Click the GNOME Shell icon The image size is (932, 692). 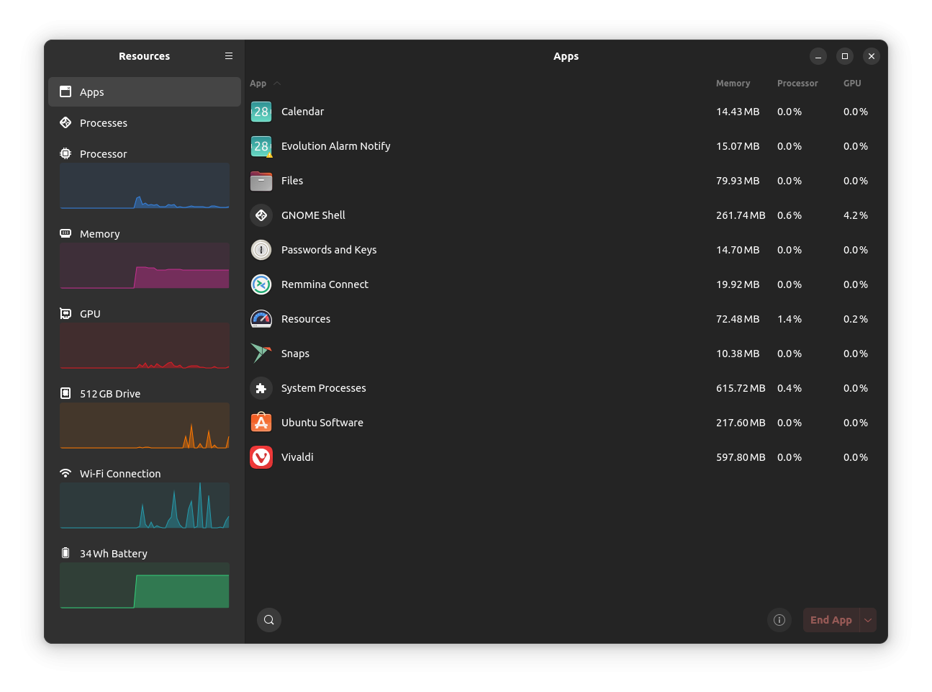pyautogui.click(x=261, y=215)
